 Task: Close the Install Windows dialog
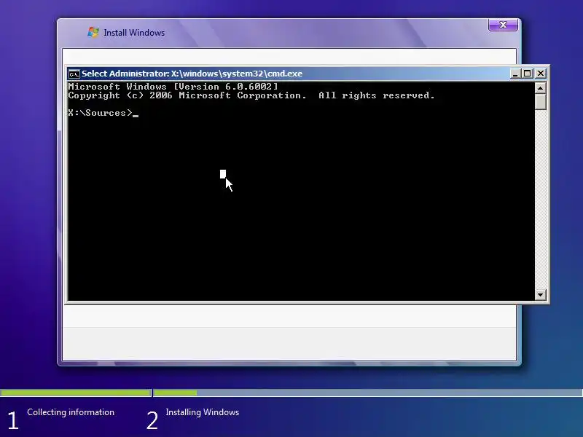pos(503,25)
